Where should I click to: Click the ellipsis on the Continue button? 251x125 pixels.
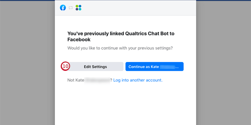point(177,67)
